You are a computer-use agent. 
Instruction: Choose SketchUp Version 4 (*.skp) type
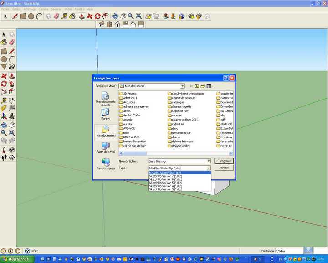(x=179, y=186)
